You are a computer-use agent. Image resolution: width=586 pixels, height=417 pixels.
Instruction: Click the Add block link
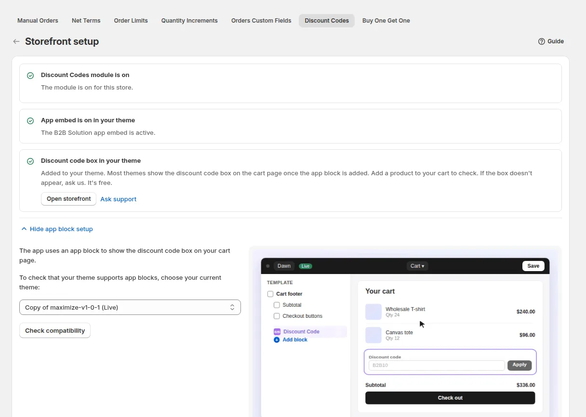point(295,340)
